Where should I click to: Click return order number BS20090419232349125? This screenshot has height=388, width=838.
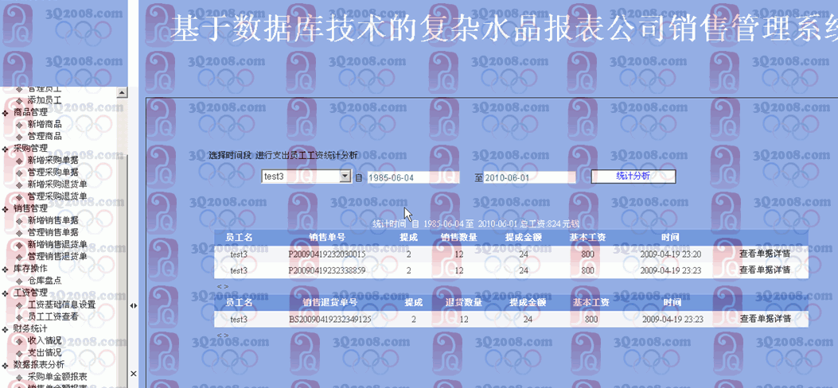(329, 319)
